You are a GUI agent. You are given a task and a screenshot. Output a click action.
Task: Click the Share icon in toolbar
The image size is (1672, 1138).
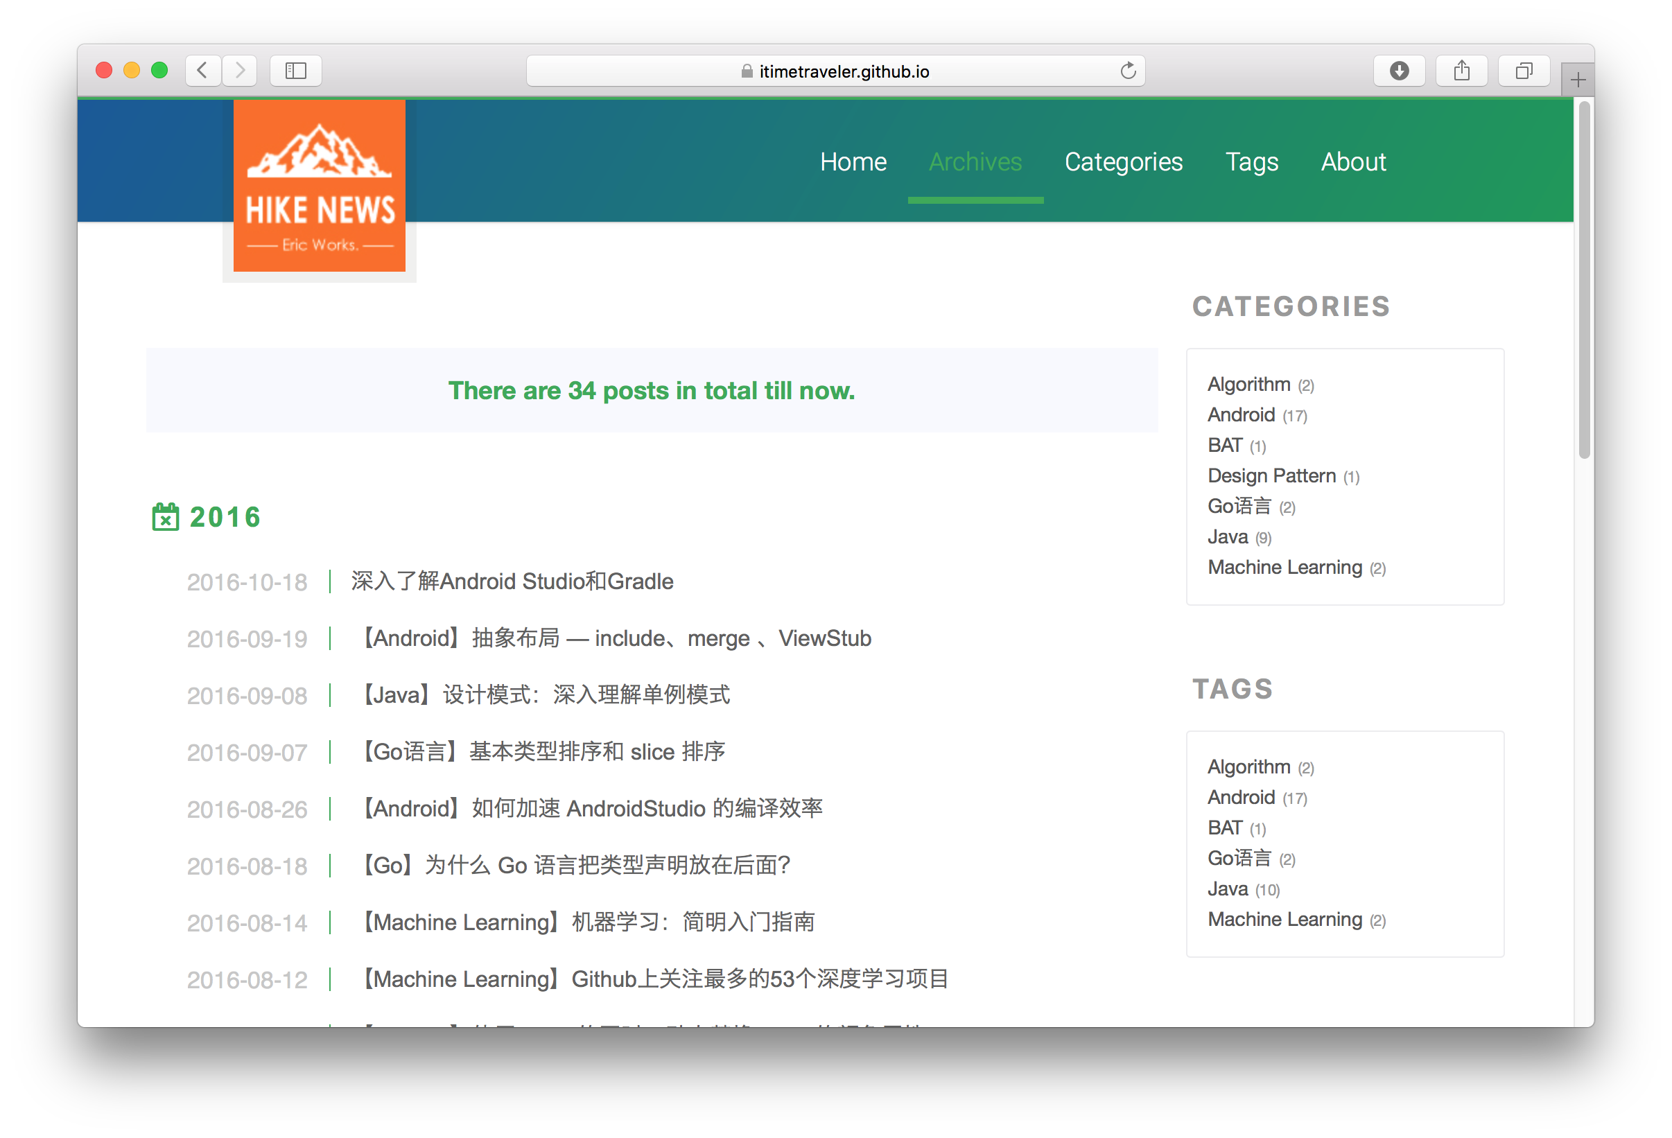1461,71
